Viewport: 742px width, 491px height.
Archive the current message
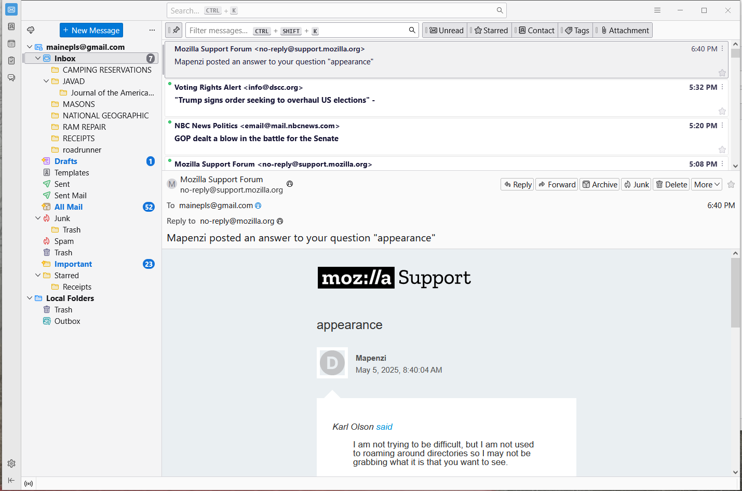[600, 184]
